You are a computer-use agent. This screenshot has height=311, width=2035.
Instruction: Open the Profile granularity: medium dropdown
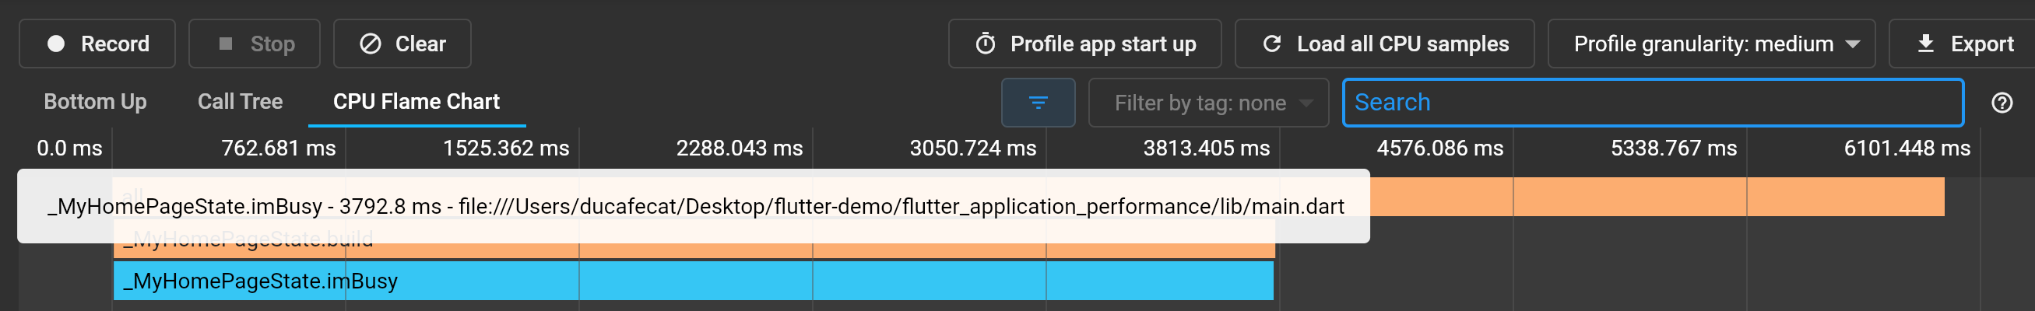pos(1711,44)
